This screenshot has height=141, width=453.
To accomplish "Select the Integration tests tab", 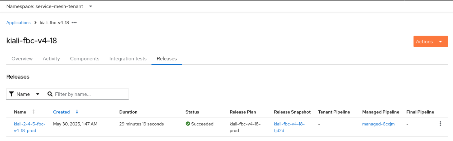I will pyautogui.click(x=128, y=59).
